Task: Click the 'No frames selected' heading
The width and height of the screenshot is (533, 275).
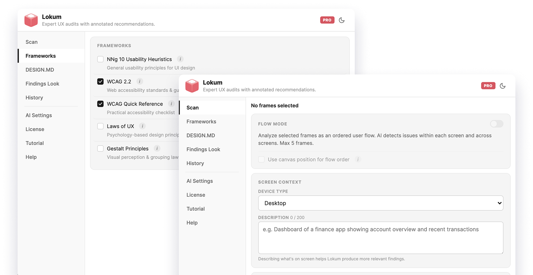Action: click(x=275, y=106)
